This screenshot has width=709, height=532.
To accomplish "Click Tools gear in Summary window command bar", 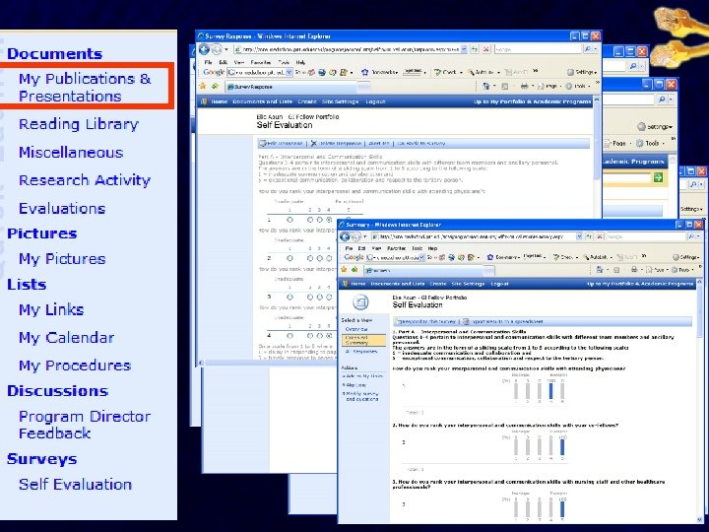I will (x=675, y=270).
